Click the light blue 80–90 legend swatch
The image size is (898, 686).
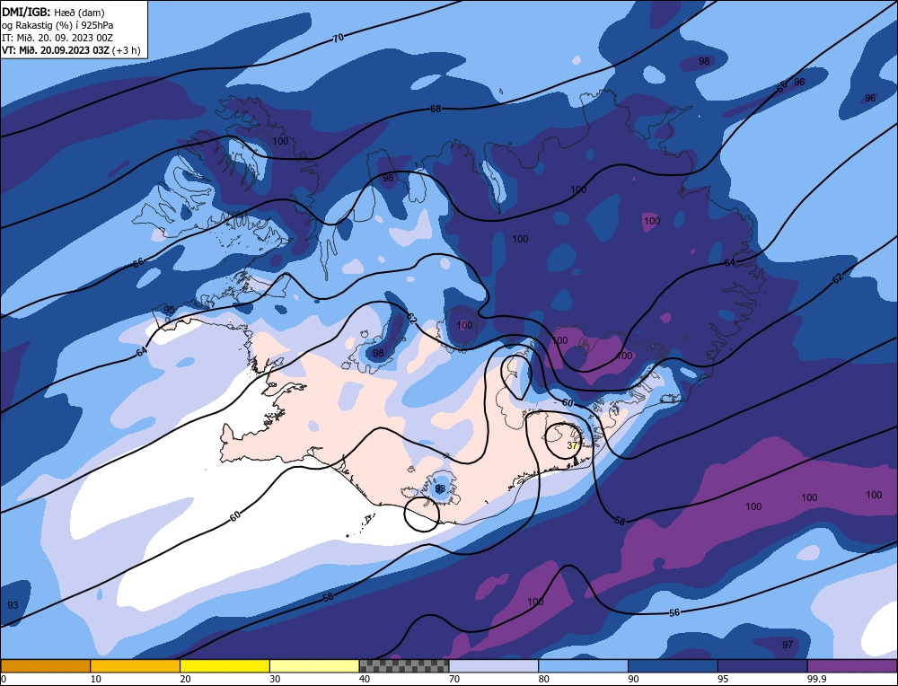tap(584, 665)
